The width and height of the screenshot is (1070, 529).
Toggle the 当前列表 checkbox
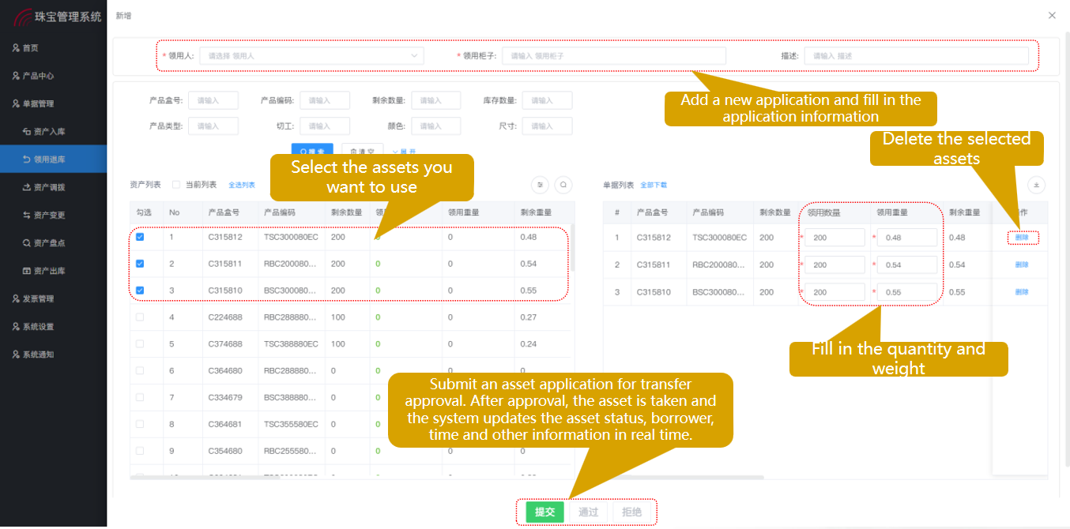tap(176, 185)
